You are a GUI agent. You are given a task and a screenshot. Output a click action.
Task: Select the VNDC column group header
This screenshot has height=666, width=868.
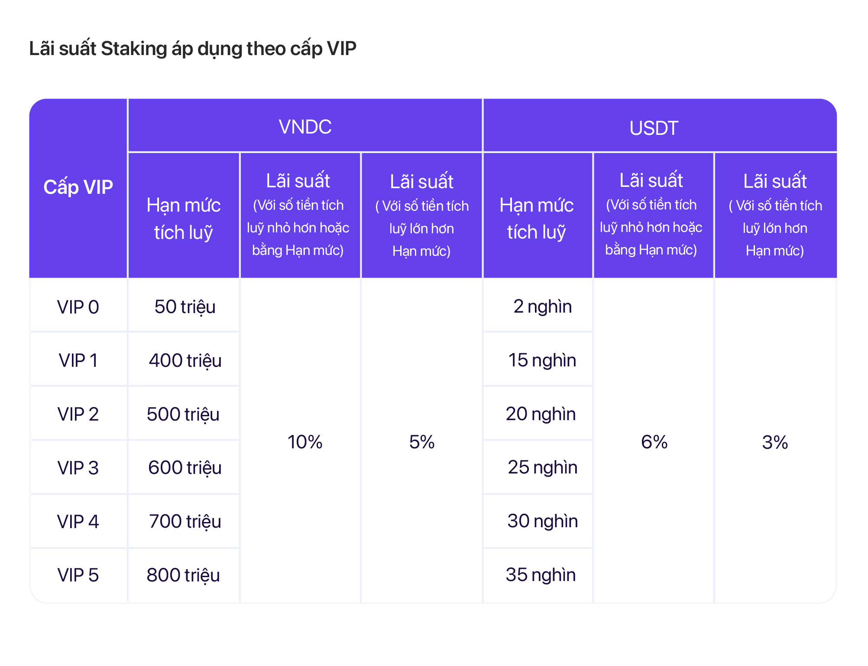point(305,127)
